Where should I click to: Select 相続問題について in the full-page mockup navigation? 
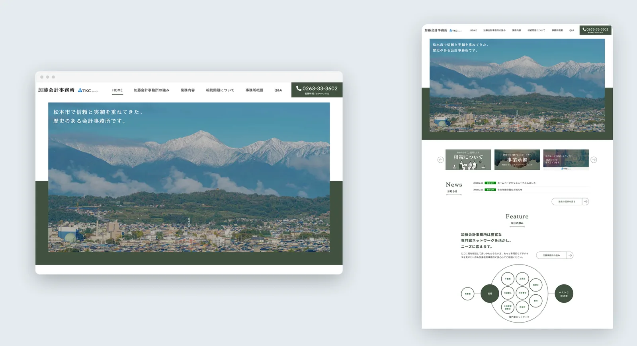click(536, 30)
